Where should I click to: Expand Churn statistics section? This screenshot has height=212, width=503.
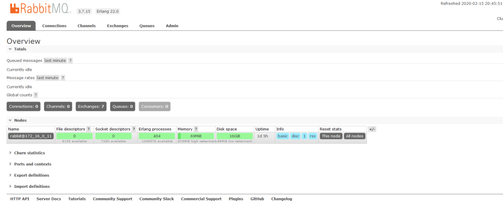[27, 153]
